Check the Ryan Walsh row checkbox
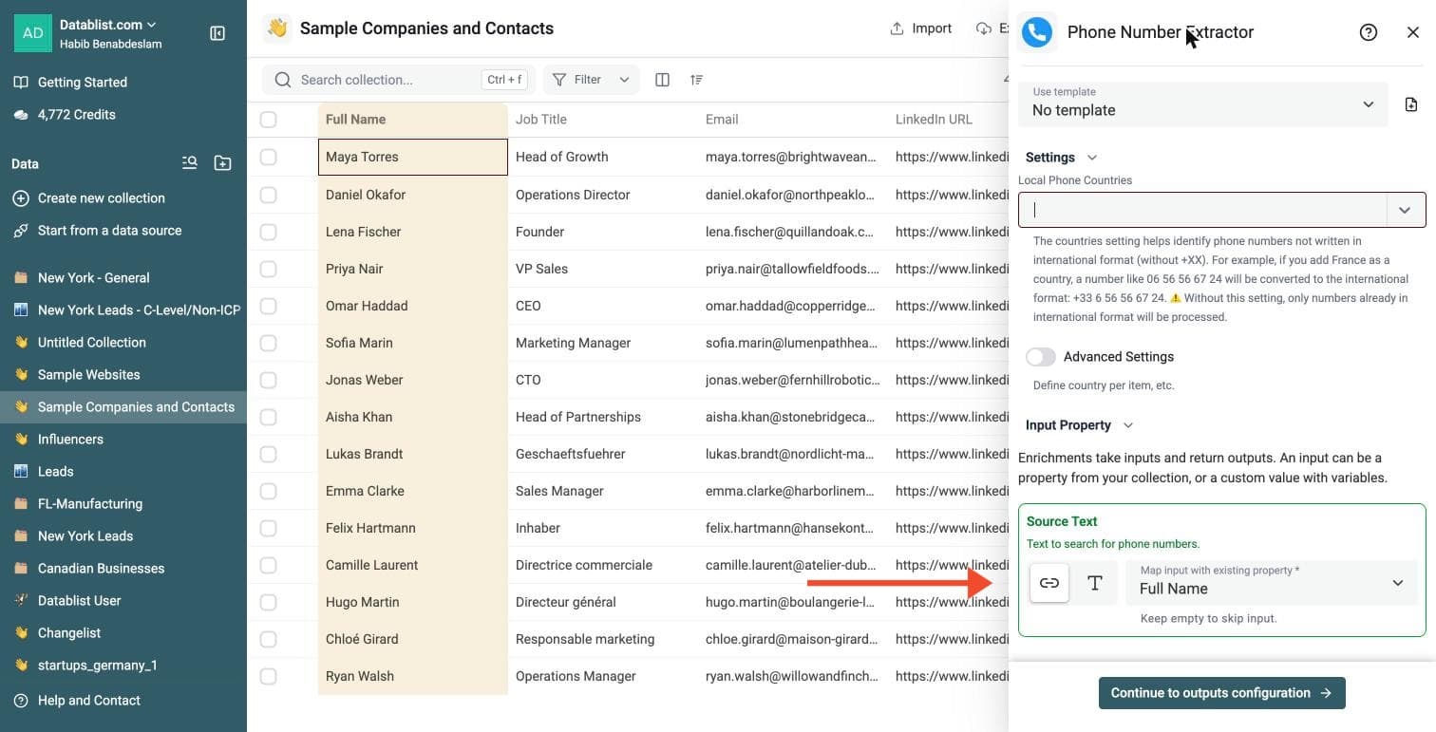 (x=269, y=676)
